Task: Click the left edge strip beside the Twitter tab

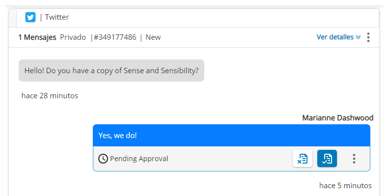Action: tap(13, 18)
